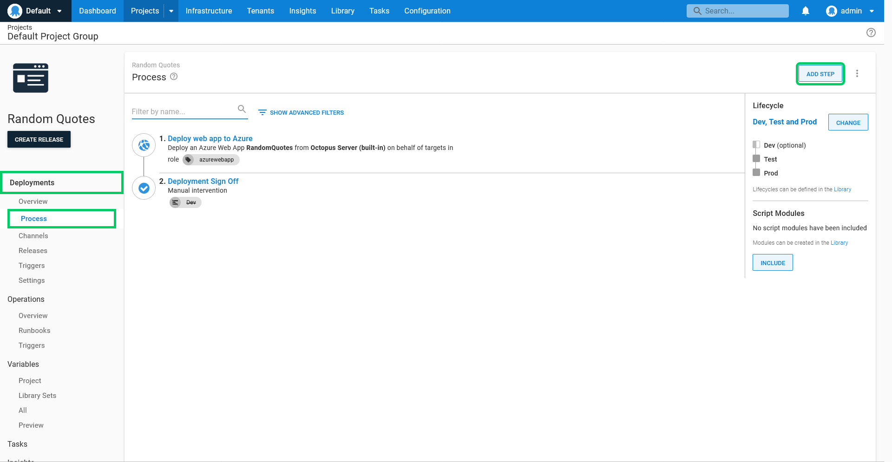Expand the admin user dropdown arrow
892x462 pixels.
(x=872, y=11)
